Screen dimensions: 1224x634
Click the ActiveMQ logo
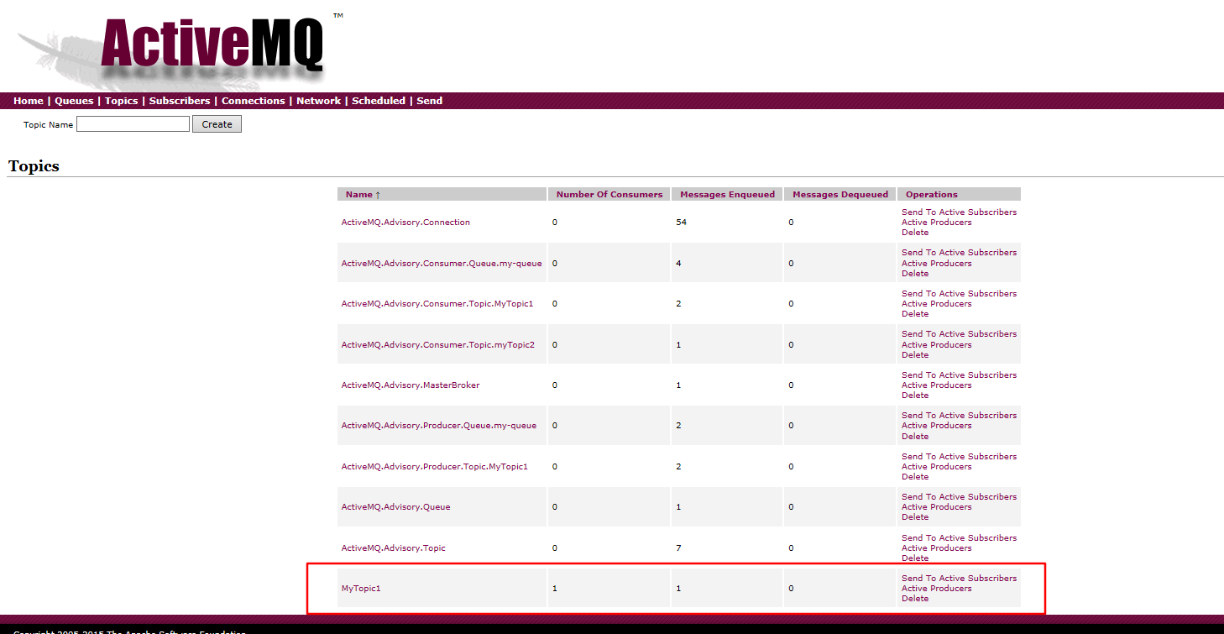[x=212, y=46]
